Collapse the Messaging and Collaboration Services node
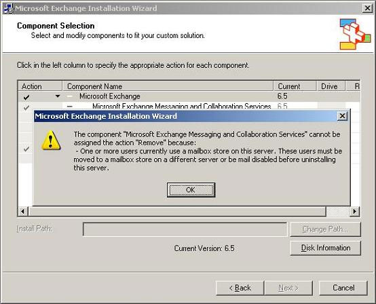The image size is (376, 304). coord(70,107)
